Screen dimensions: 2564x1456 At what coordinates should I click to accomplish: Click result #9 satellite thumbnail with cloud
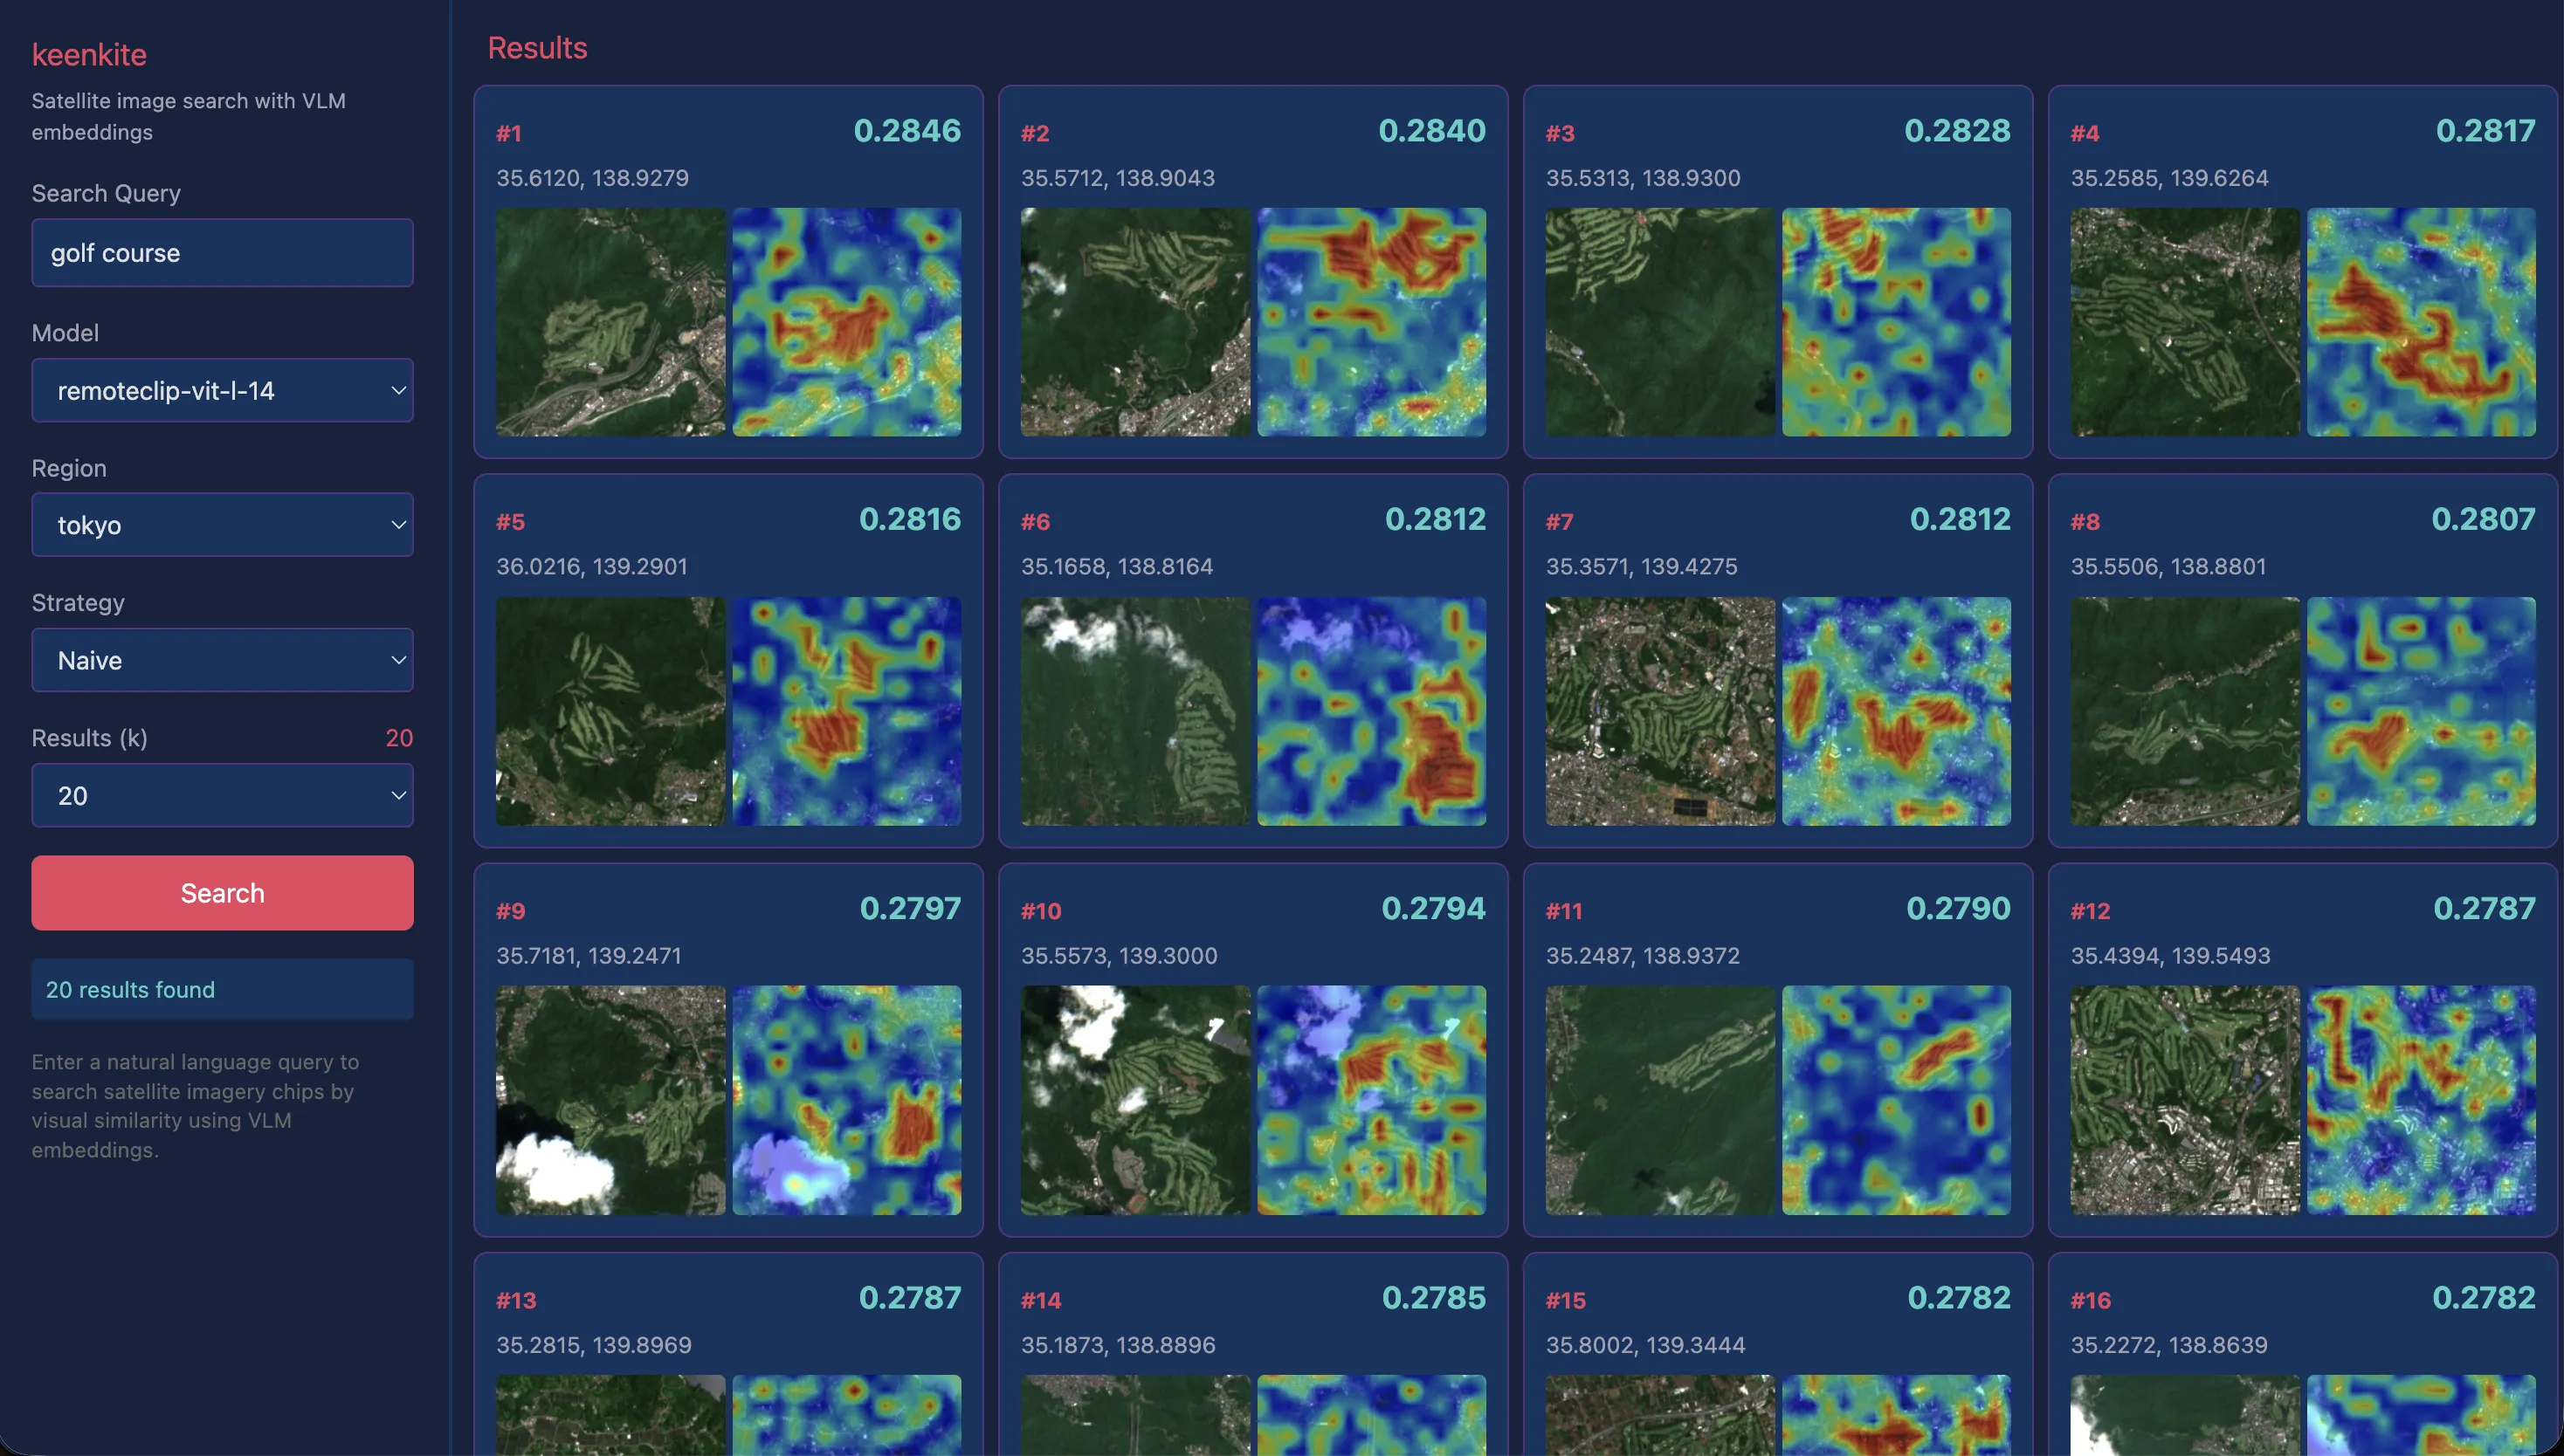click(x=610, y=1100)
